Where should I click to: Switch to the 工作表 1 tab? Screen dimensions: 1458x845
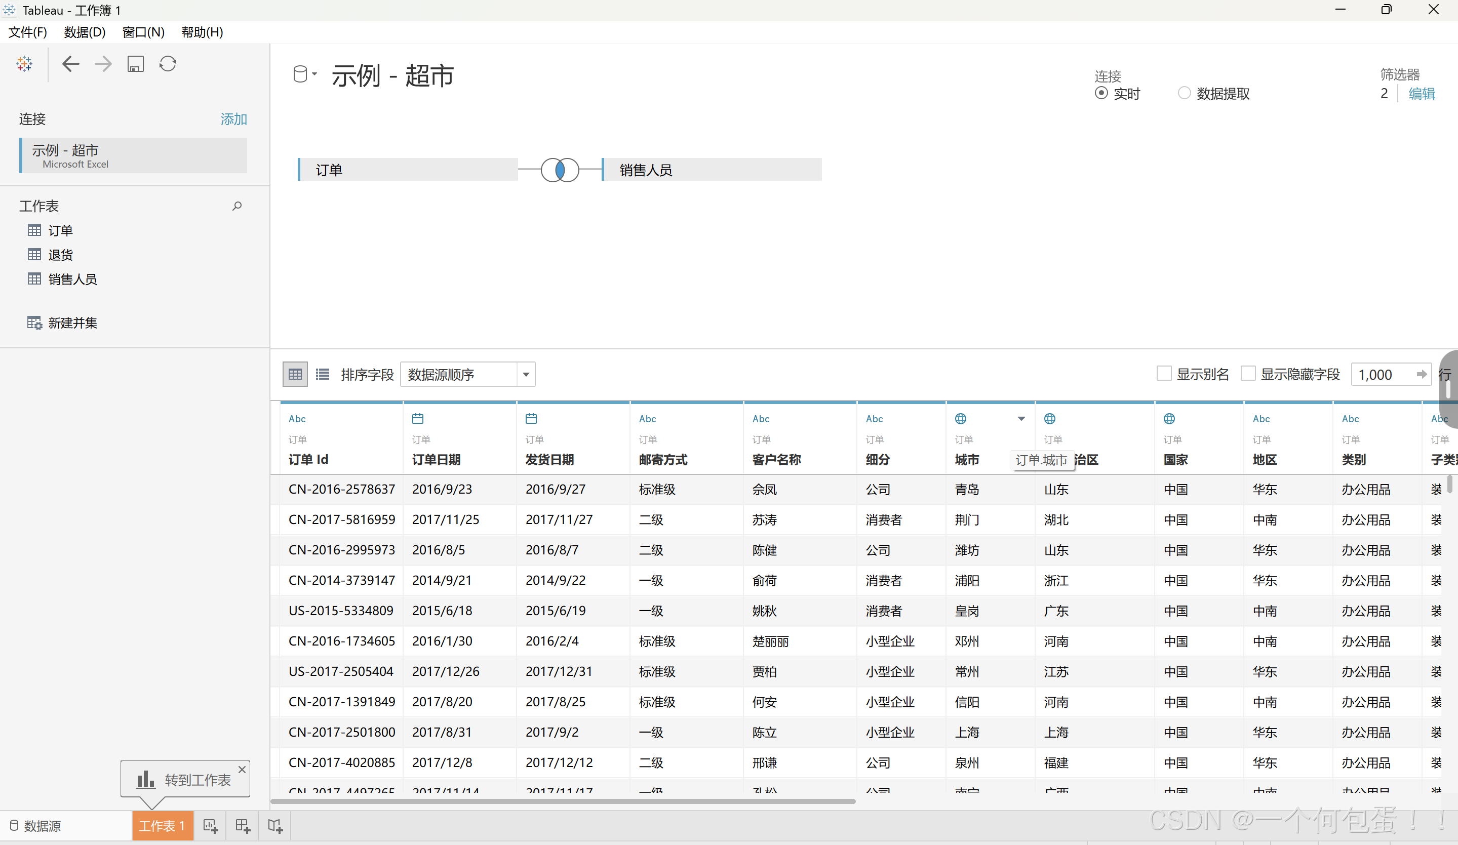tap(162, 826)
